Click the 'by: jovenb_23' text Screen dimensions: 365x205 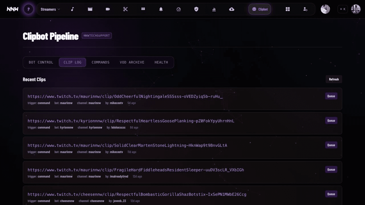click(117, 201)
